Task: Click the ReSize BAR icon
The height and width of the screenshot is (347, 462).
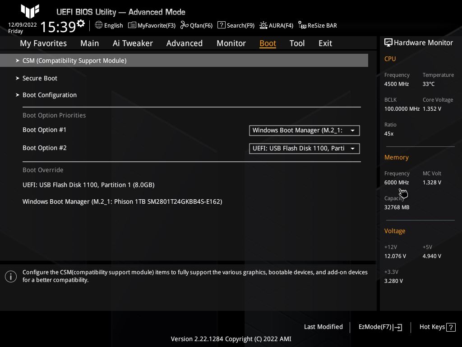Action: click(x=302, y=25)
